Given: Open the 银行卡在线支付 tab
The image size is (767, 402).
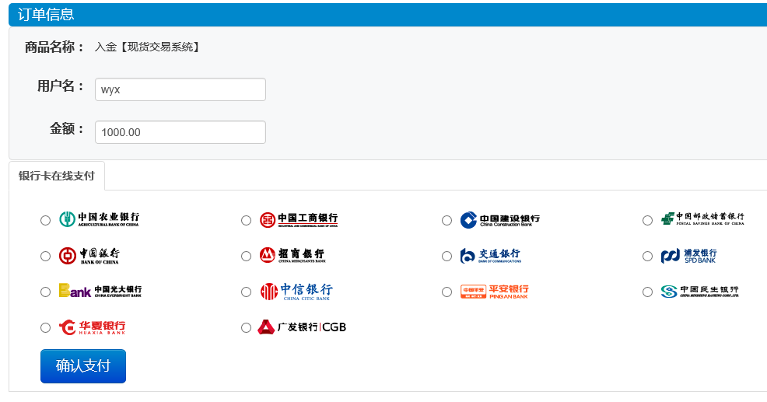Looking at the screenshot, I should [x=57, y=176].
